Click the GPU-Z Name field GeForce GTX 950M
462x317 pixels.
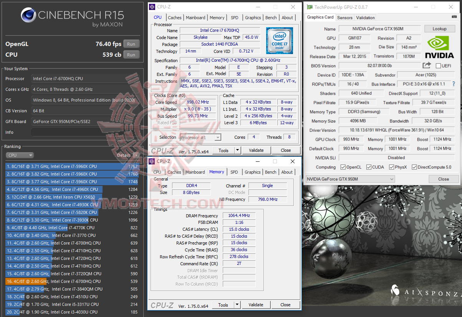point(380,29)
